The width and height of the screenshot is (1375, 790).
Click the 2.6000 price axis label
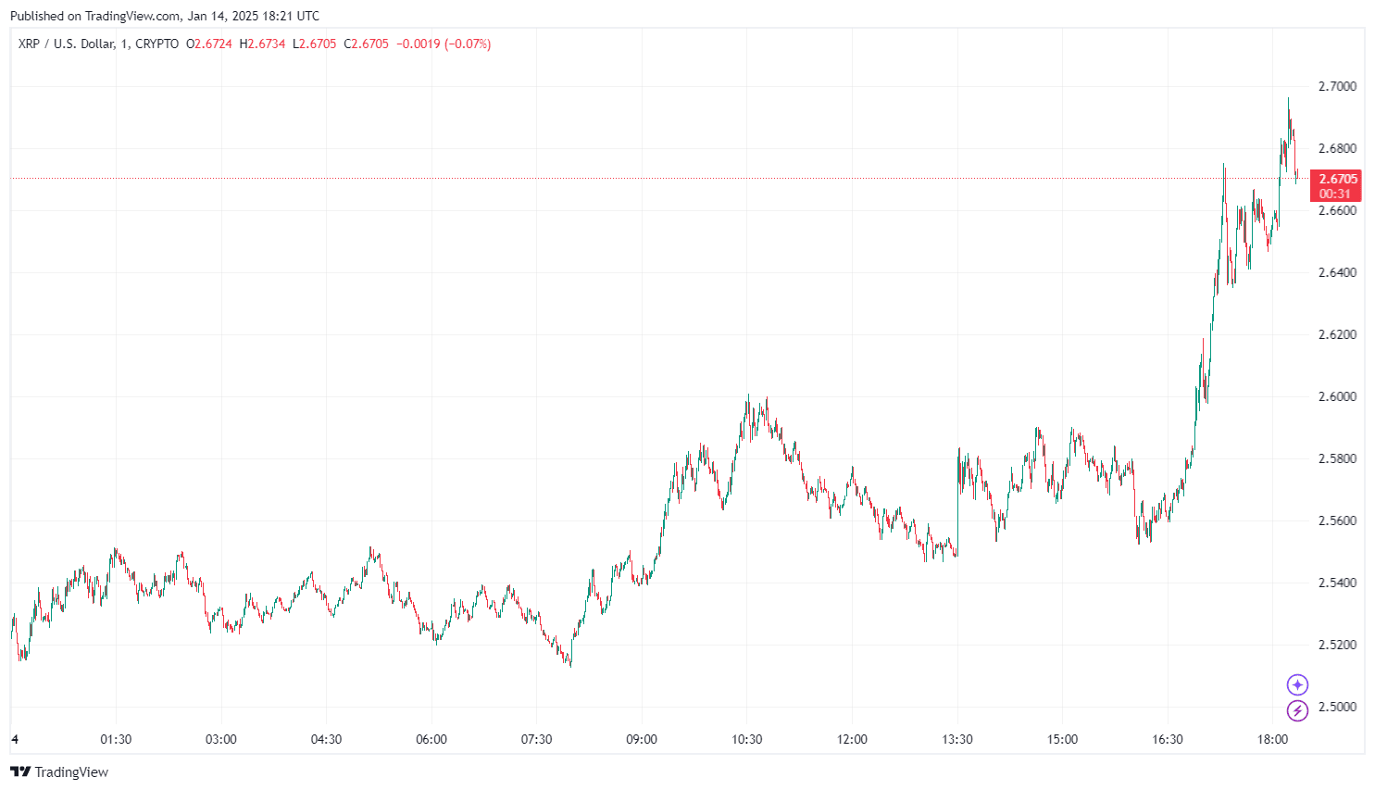click(x=1337, y=396)
